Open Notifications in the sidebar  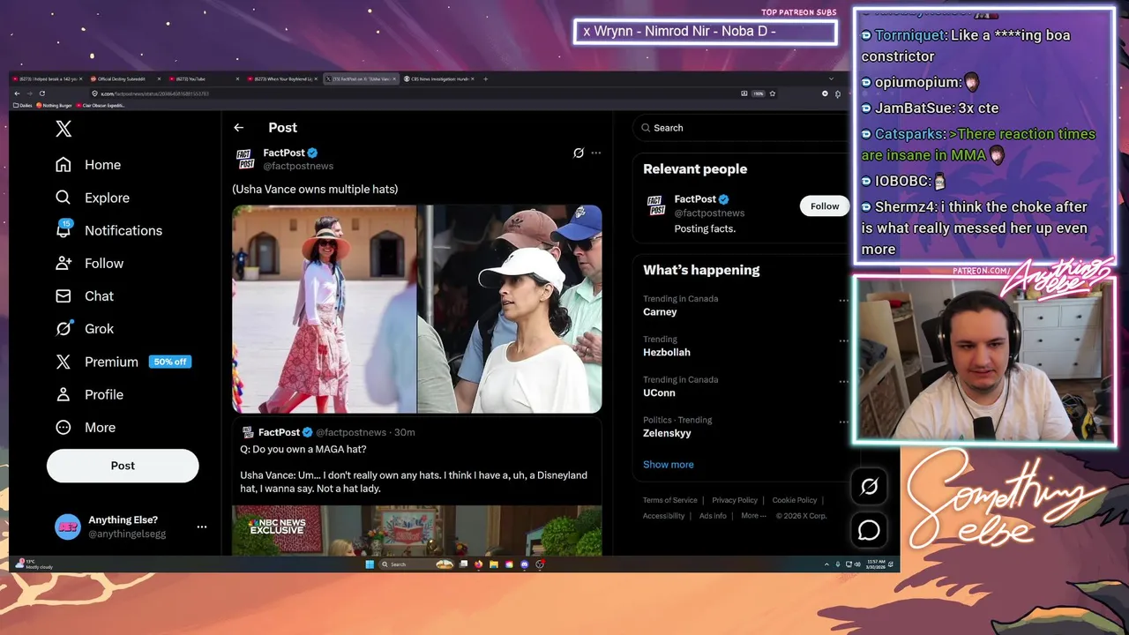pyautogui.click(x=108, y=230)
